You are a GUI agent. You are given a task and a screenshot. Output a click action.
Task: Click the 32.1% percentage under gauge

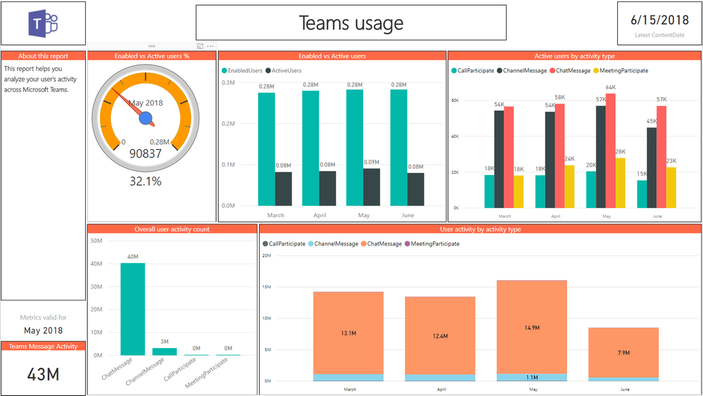tap(145, 181)
